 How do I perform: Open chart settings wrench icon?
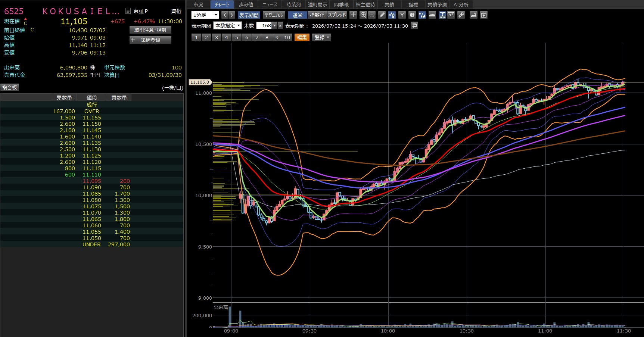pyautogui.click(x=461, y=15)
